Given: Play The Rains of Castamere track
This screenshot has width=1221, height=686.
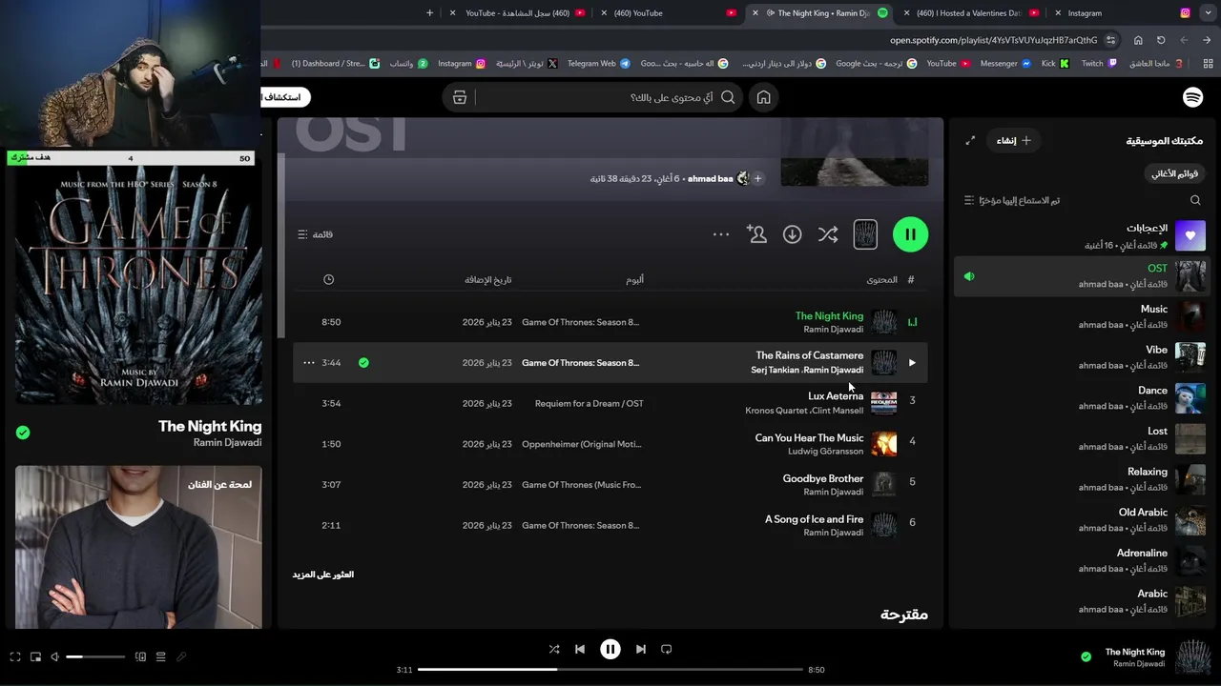Looking at the screenshot, I should [x=912, y=363].
